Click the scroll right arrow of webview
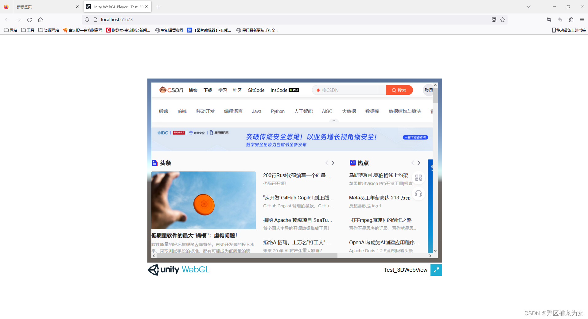The image size is (588, 319). click(x=430, y=256)
